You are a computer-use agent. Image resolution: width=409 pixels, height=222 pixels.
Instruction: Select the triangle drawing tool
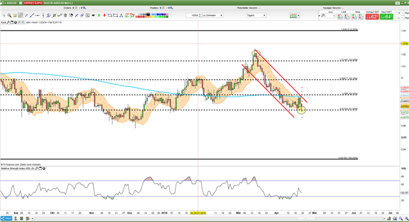click(x=121, y=16)
